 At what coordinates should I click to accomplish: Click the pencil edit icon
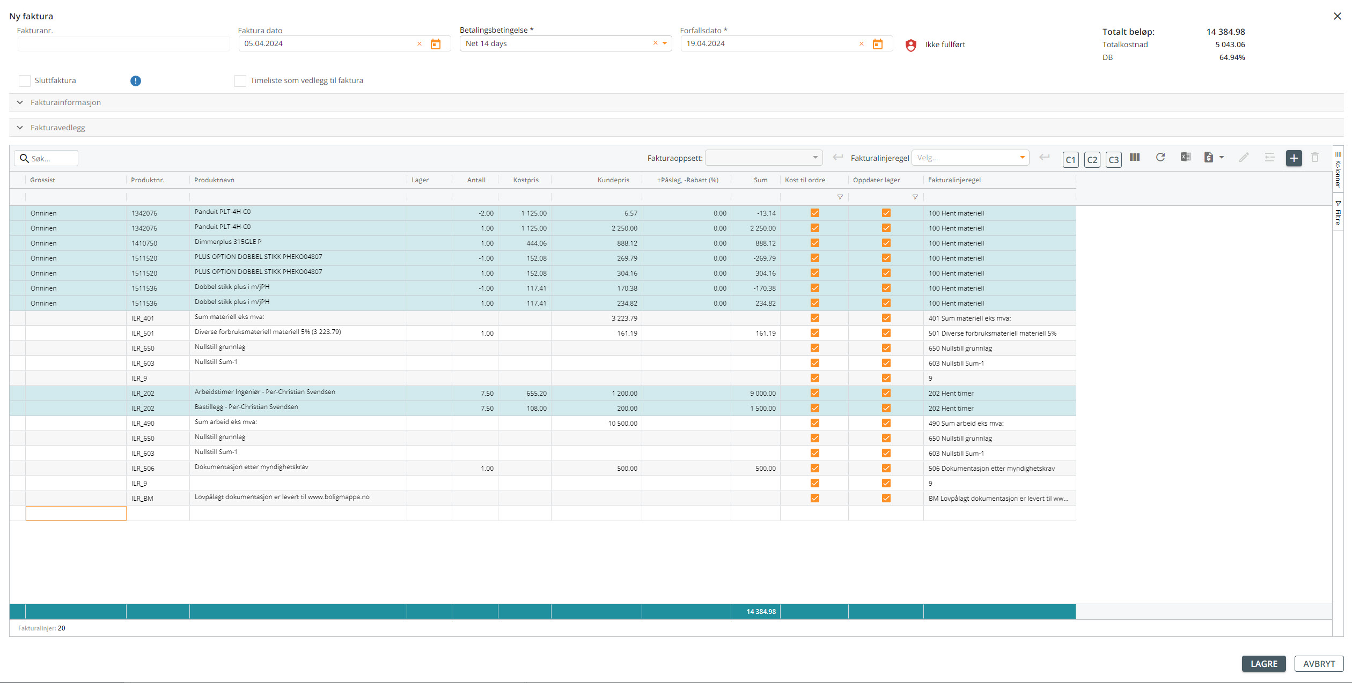(x=1244, y=157)
